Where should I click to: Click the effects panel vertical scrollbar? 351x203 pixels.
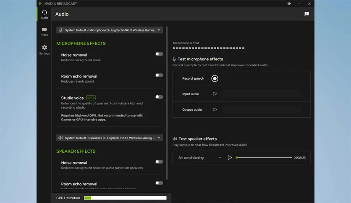click(x=167, y=103)
